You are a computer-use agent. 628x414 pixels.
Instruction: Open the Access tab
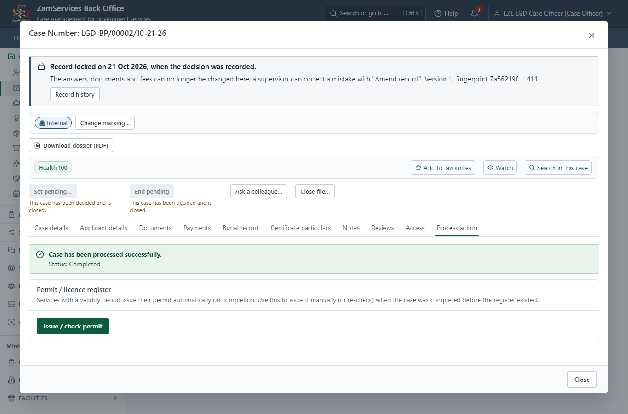pos(415,228)
